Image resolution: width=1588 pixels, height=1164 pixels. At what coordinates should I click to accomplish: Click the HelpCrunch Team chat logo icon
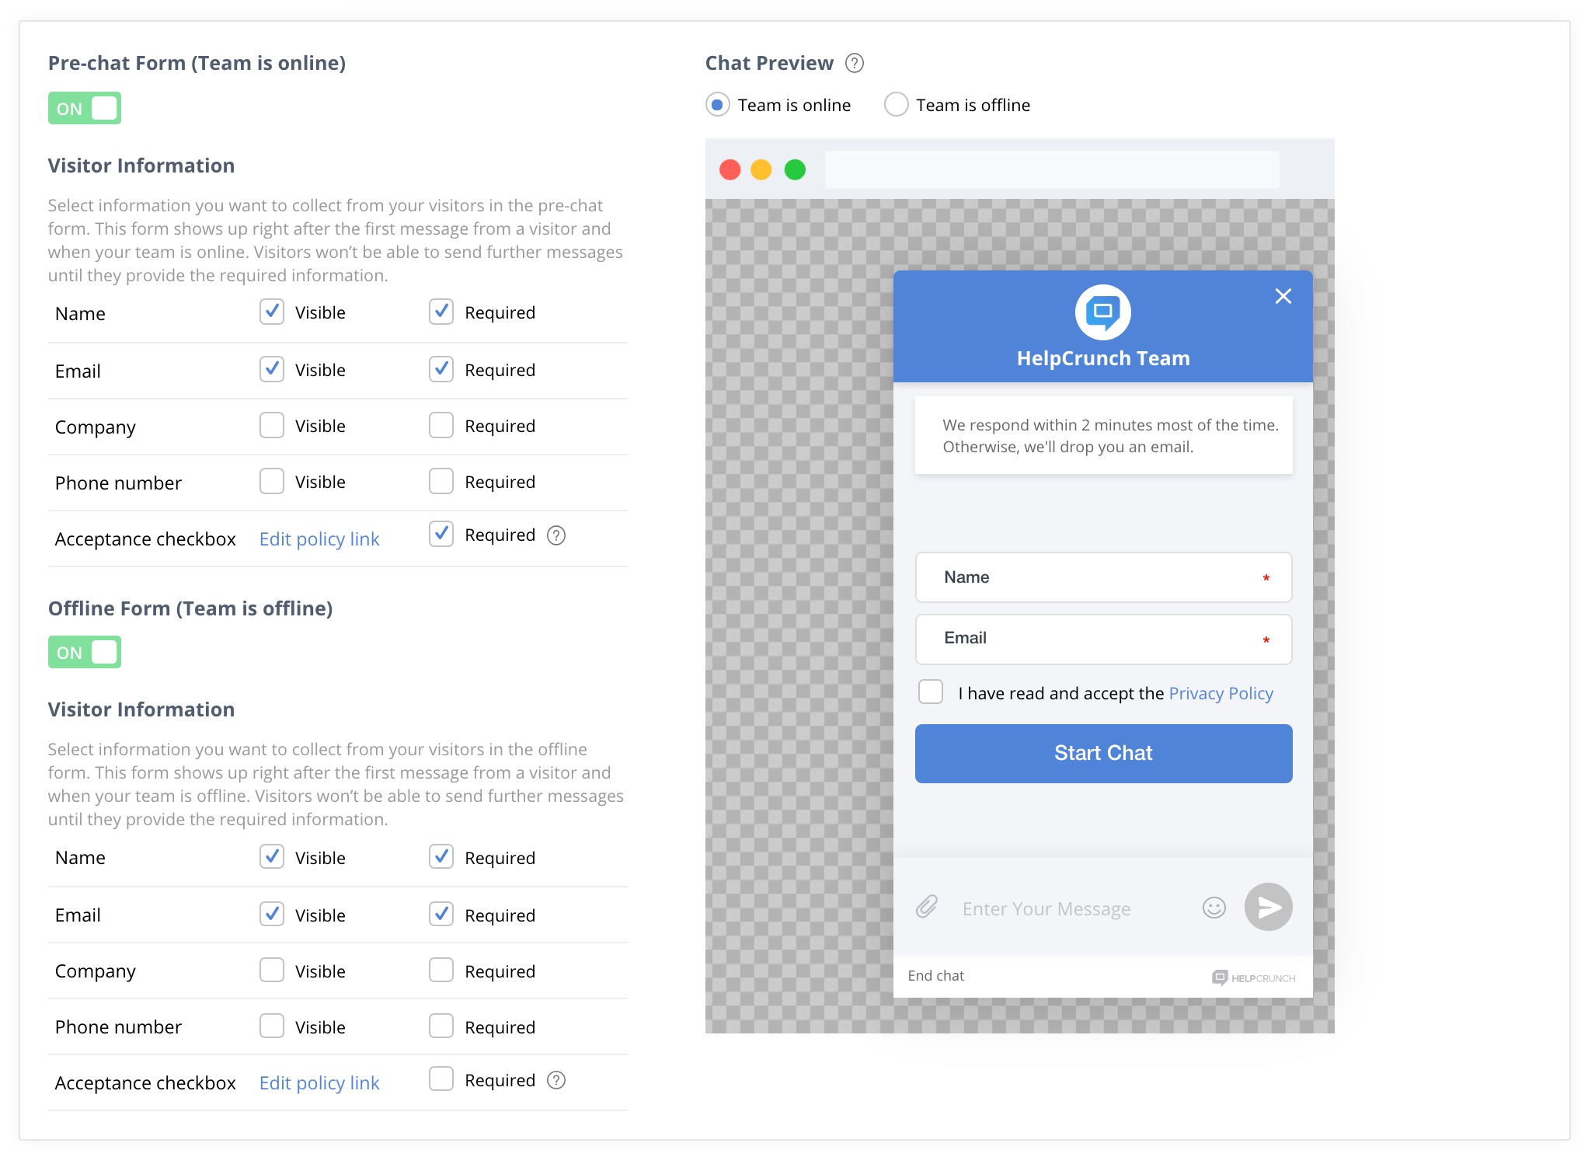[x=1102, y=312]
